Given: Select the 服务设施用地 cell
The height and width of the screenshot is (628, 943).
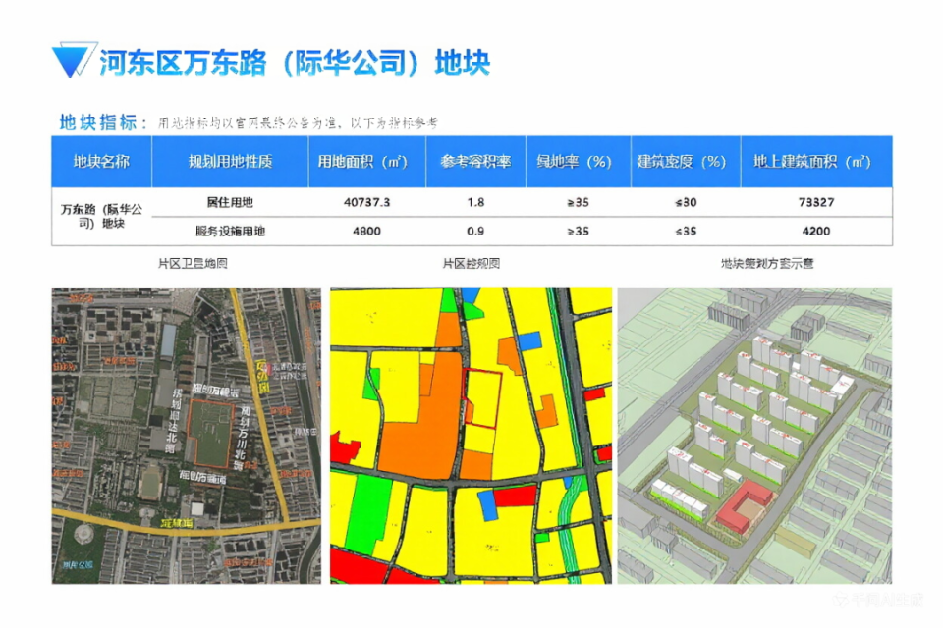Looking at the screenshot, I should [x=230, y=232].
